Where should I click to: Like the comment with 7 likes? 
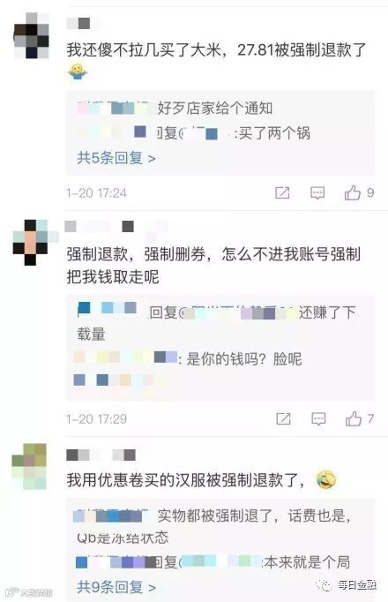[x=353, y=418]
